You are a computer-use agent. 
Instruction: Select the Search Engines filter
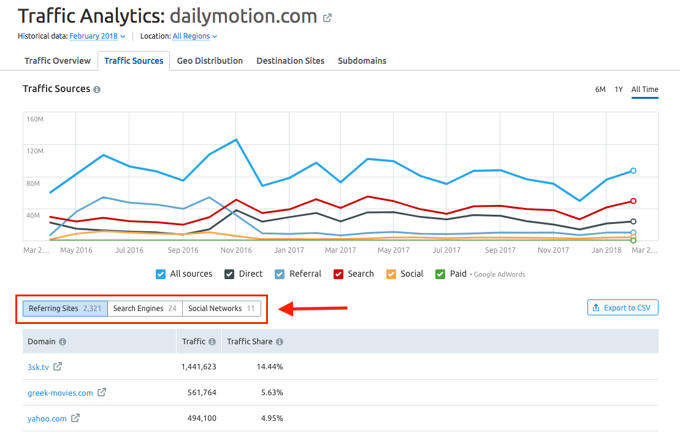[x=145, y=308]
